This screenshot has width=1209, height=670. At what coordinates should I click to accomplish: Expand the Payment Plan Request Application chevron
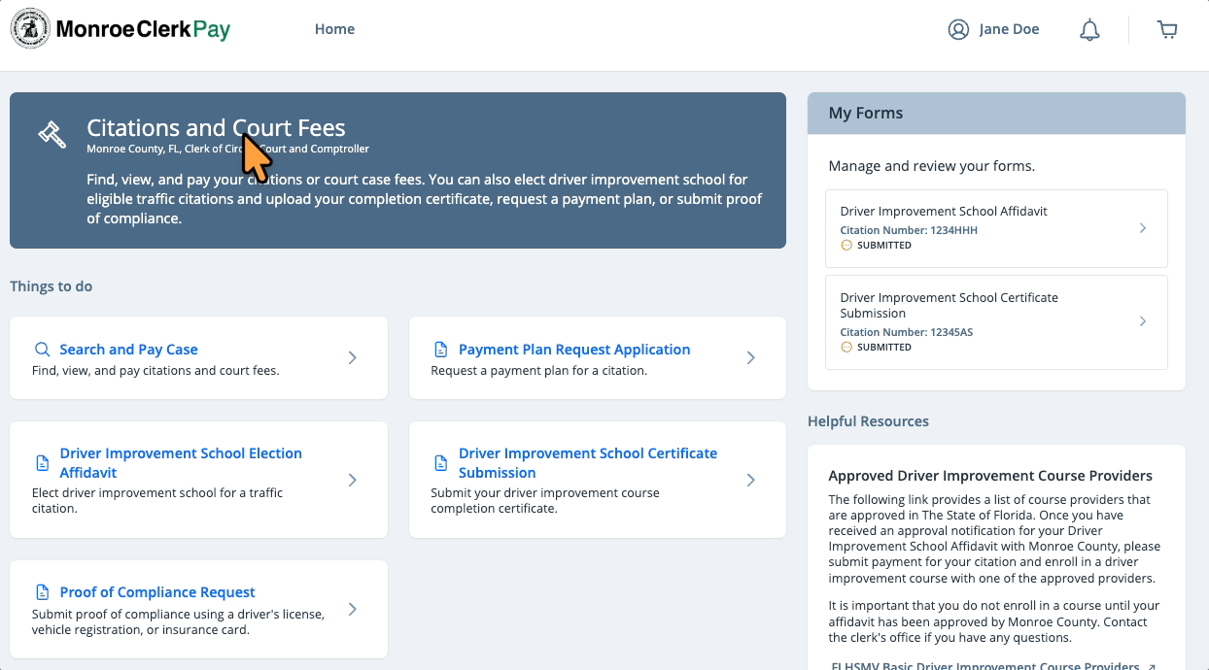750,357
